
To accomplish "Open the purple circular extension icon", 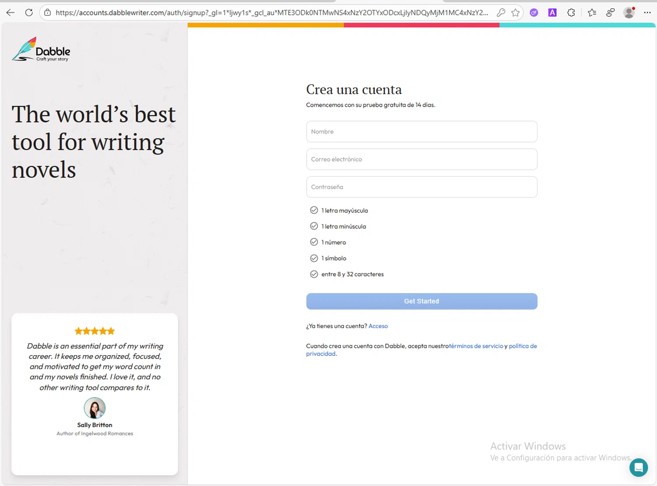I will 533,13.
